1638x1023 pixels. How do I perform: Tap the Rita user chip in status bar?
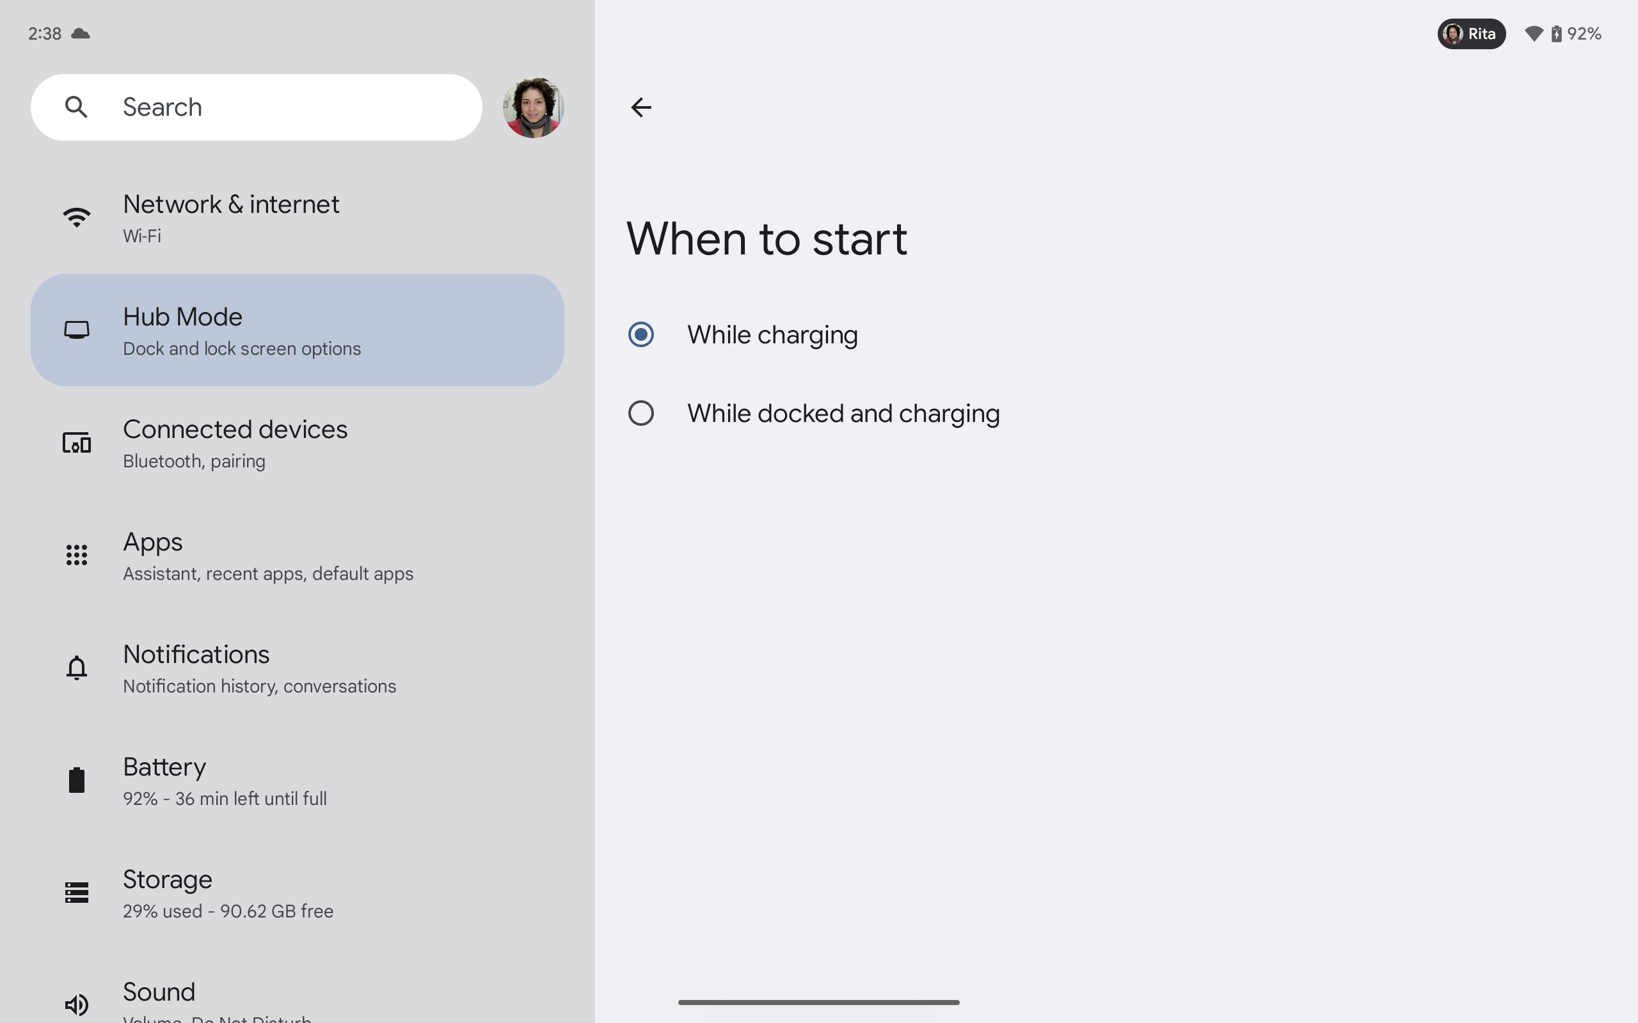1471,34
